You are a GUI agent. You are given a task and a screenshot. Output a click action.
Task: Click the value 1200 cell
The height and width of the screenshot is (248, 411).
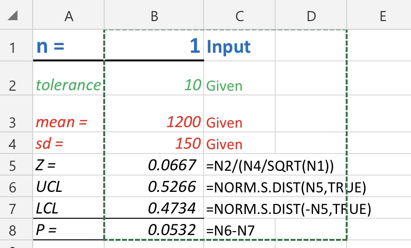(x=154, y=114)
